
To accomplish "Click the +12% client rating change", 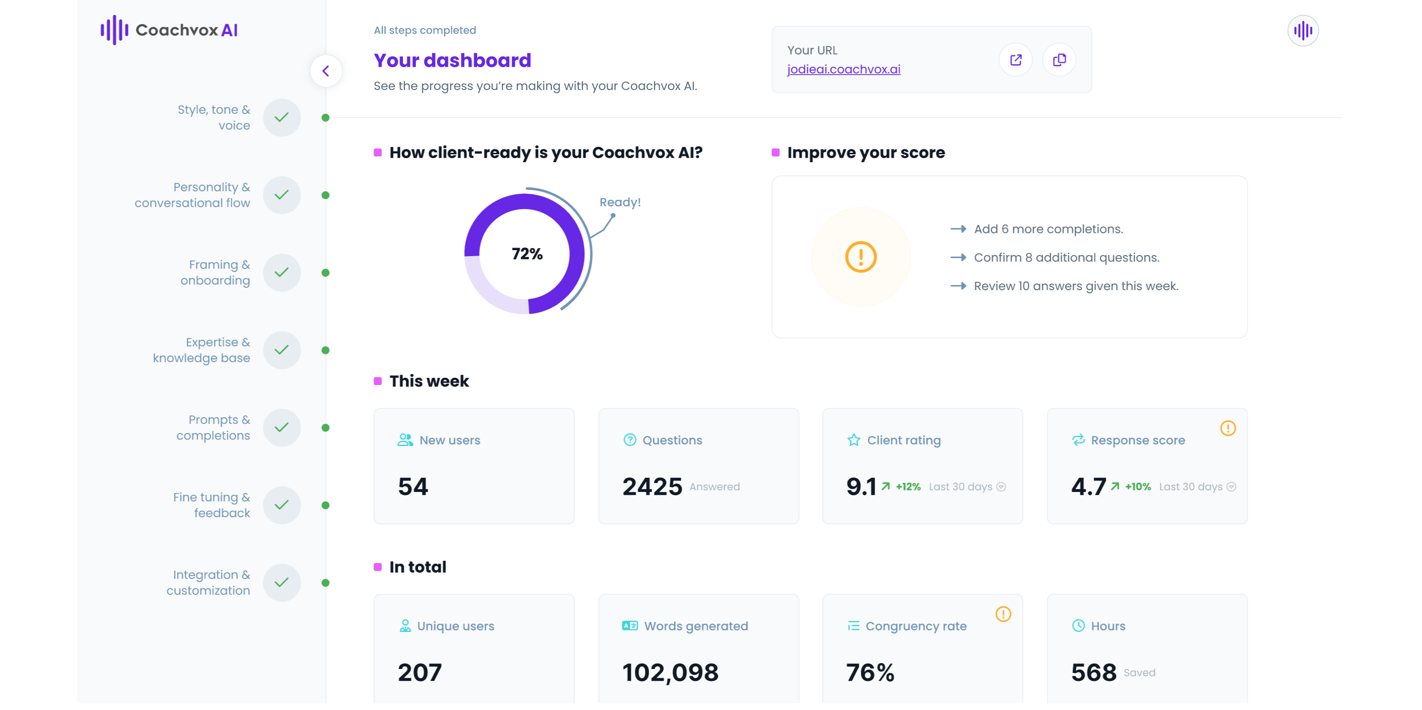I will click(908, 487).
